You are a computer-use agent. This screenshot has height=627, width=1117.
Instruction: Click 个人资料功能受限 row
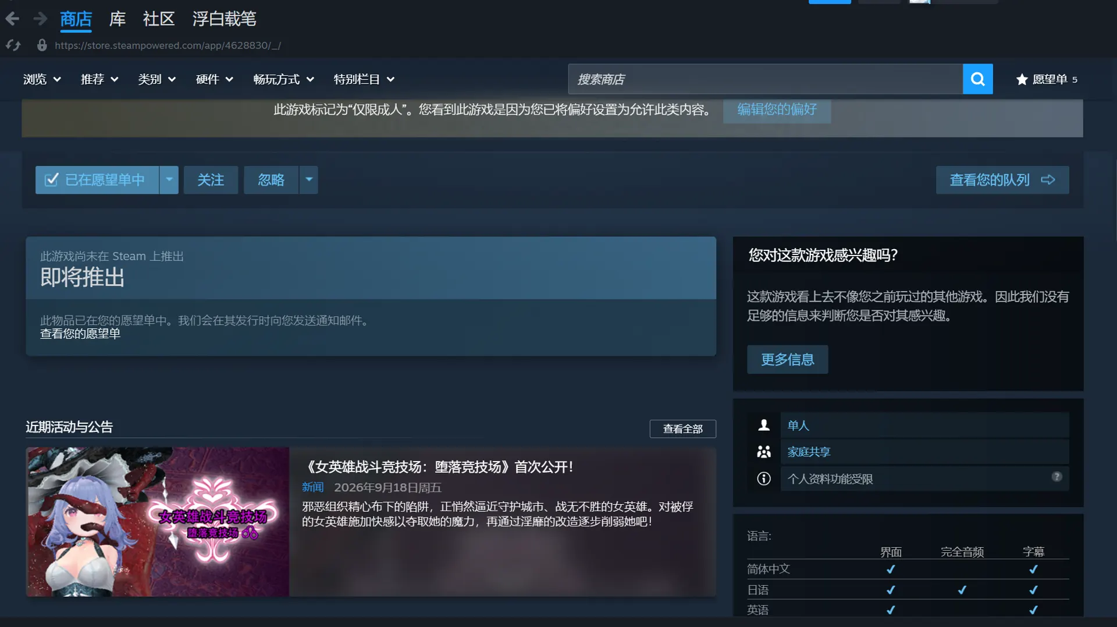tap(924, 479)
